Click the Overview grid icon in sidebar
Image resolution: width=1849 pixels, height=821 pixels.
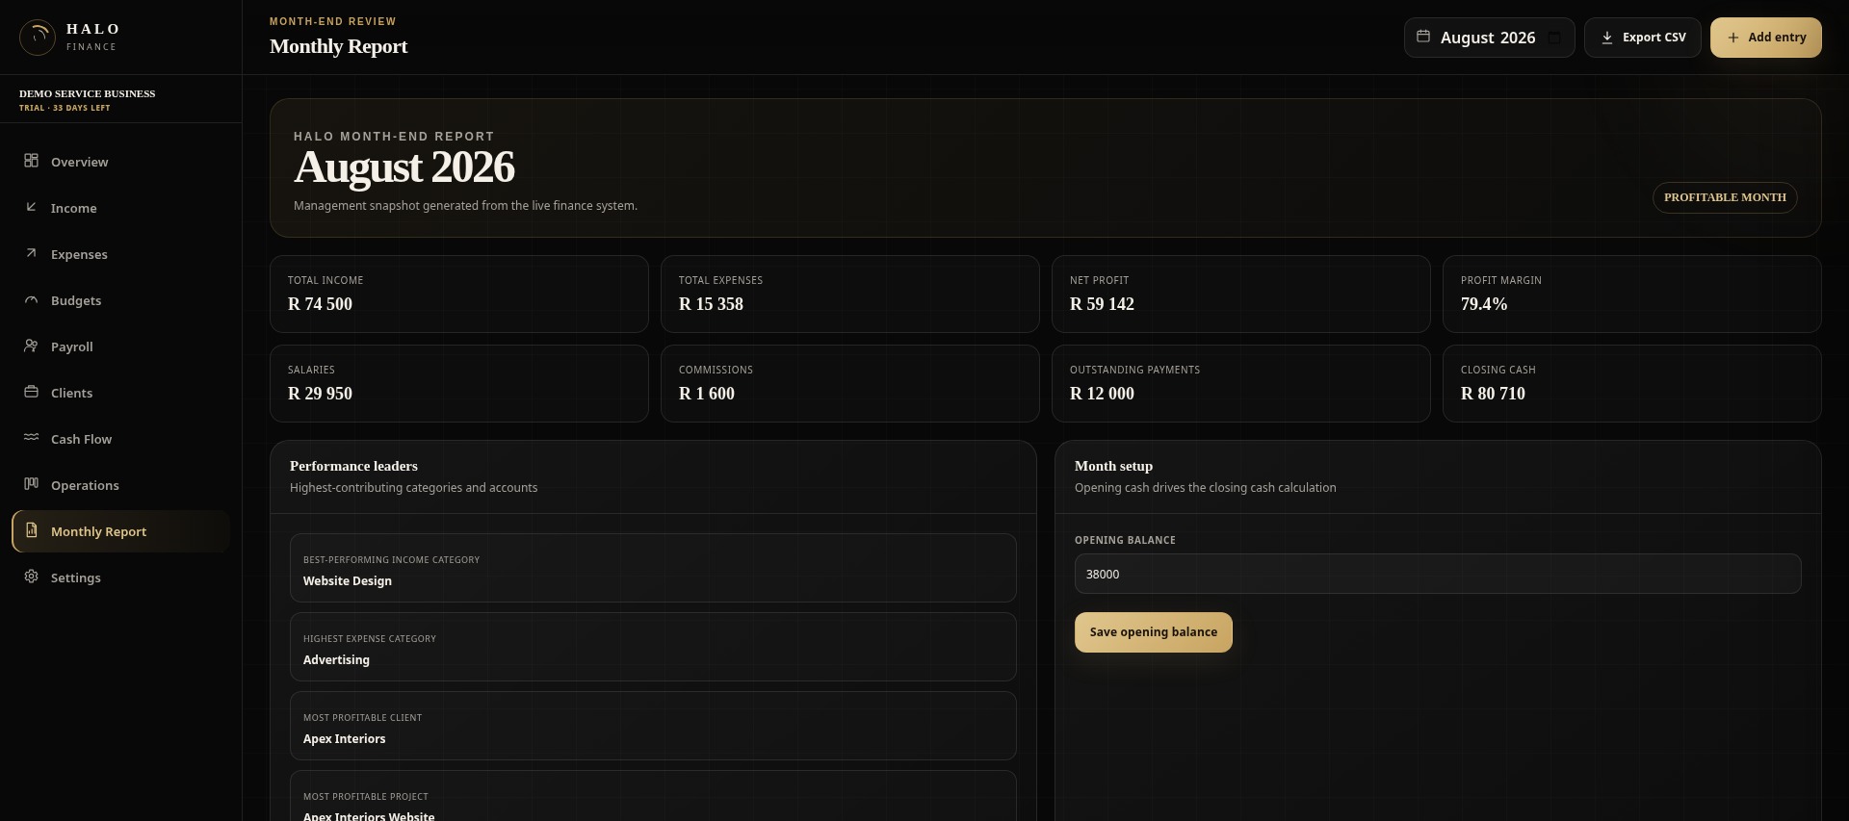pyautogui.click(x=32, y=161)
